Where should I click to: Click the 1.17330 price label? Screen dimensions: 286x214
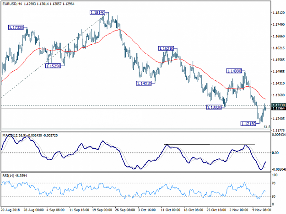pos(16,28)
